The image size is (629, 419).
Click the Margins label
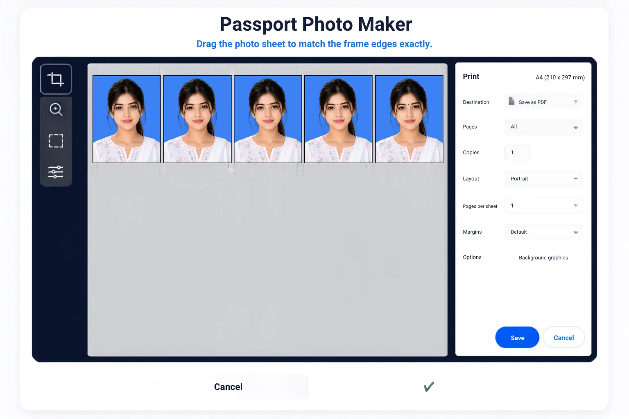click(472, 232)
